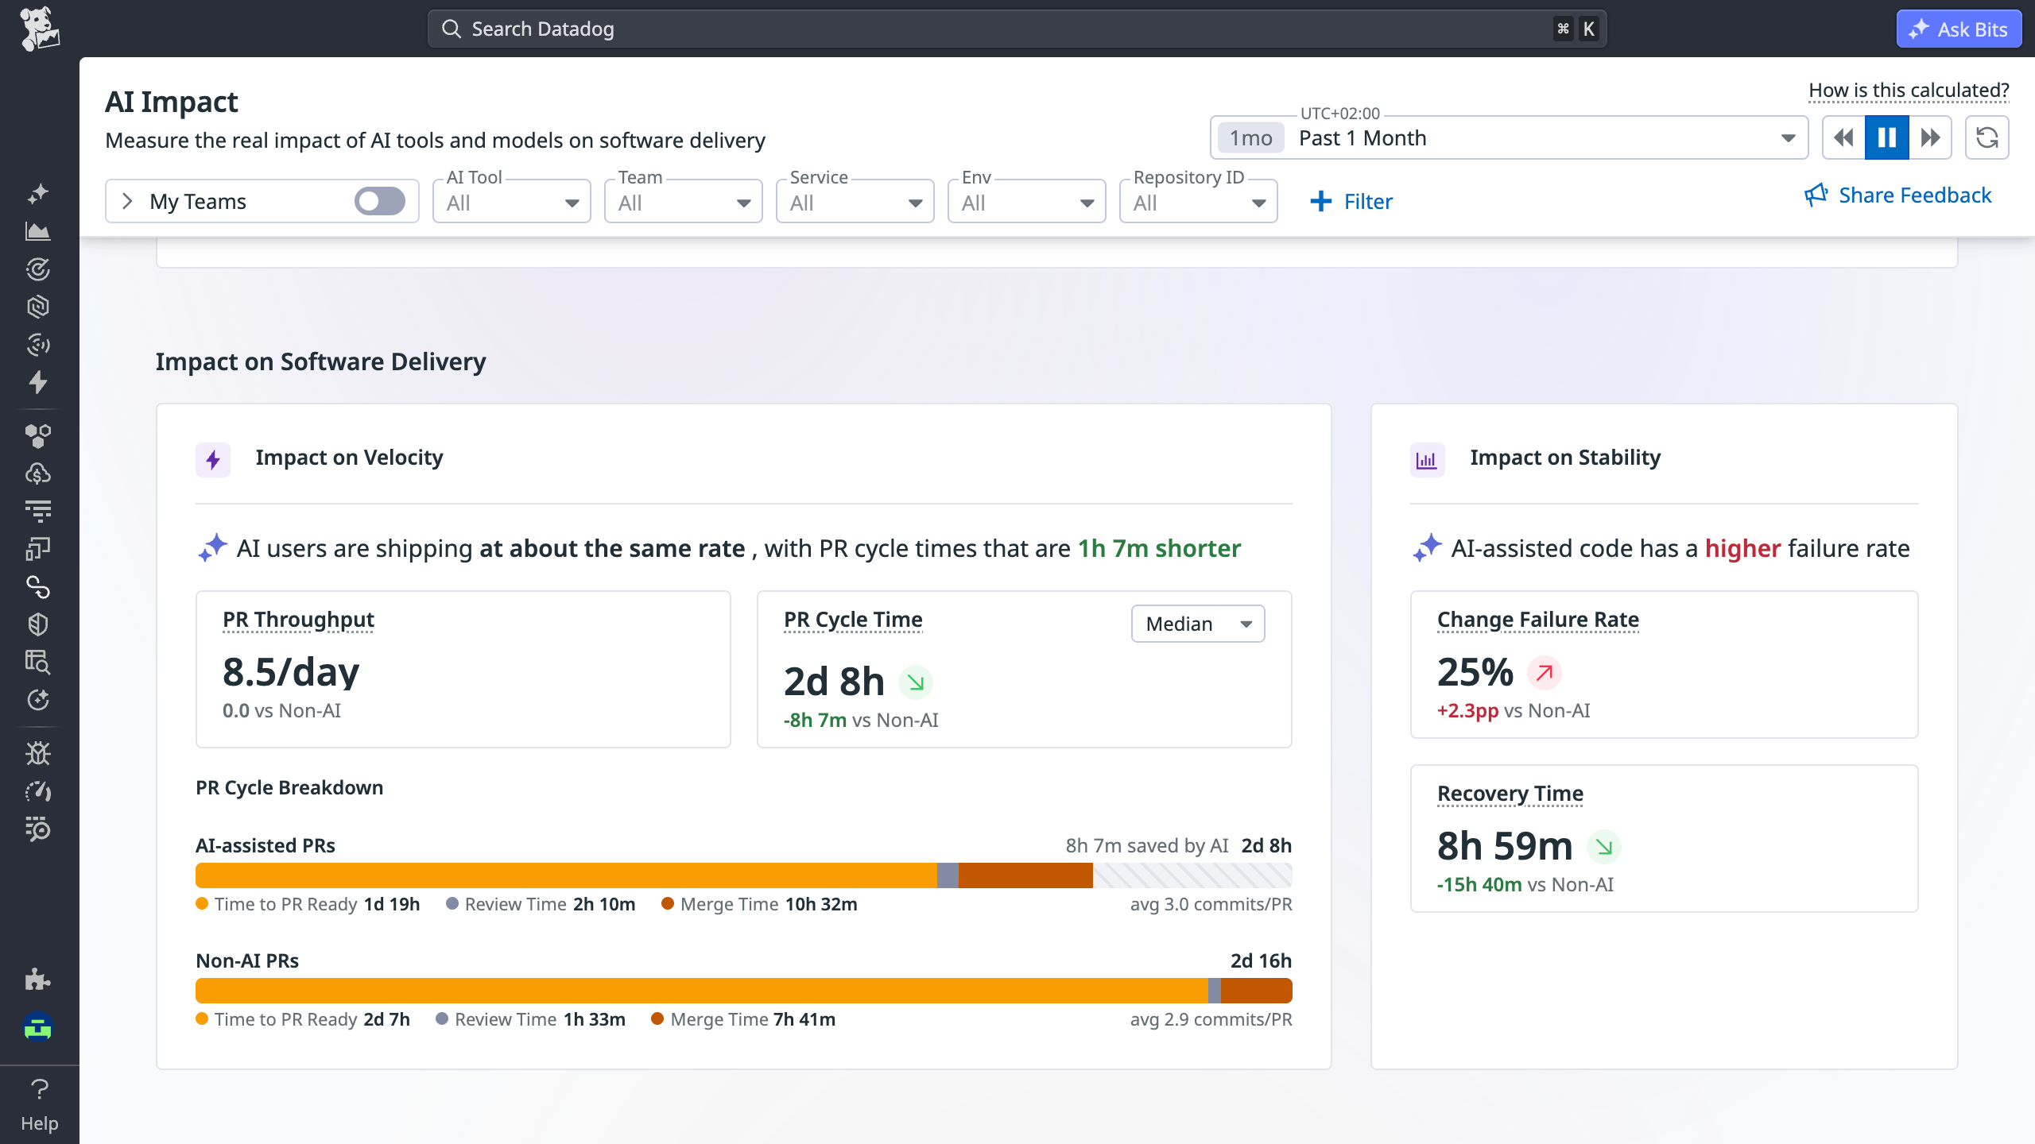Open the AI Tool filter dropdown
Screen dimensions: 2035x1144
[x=512, y=201]
